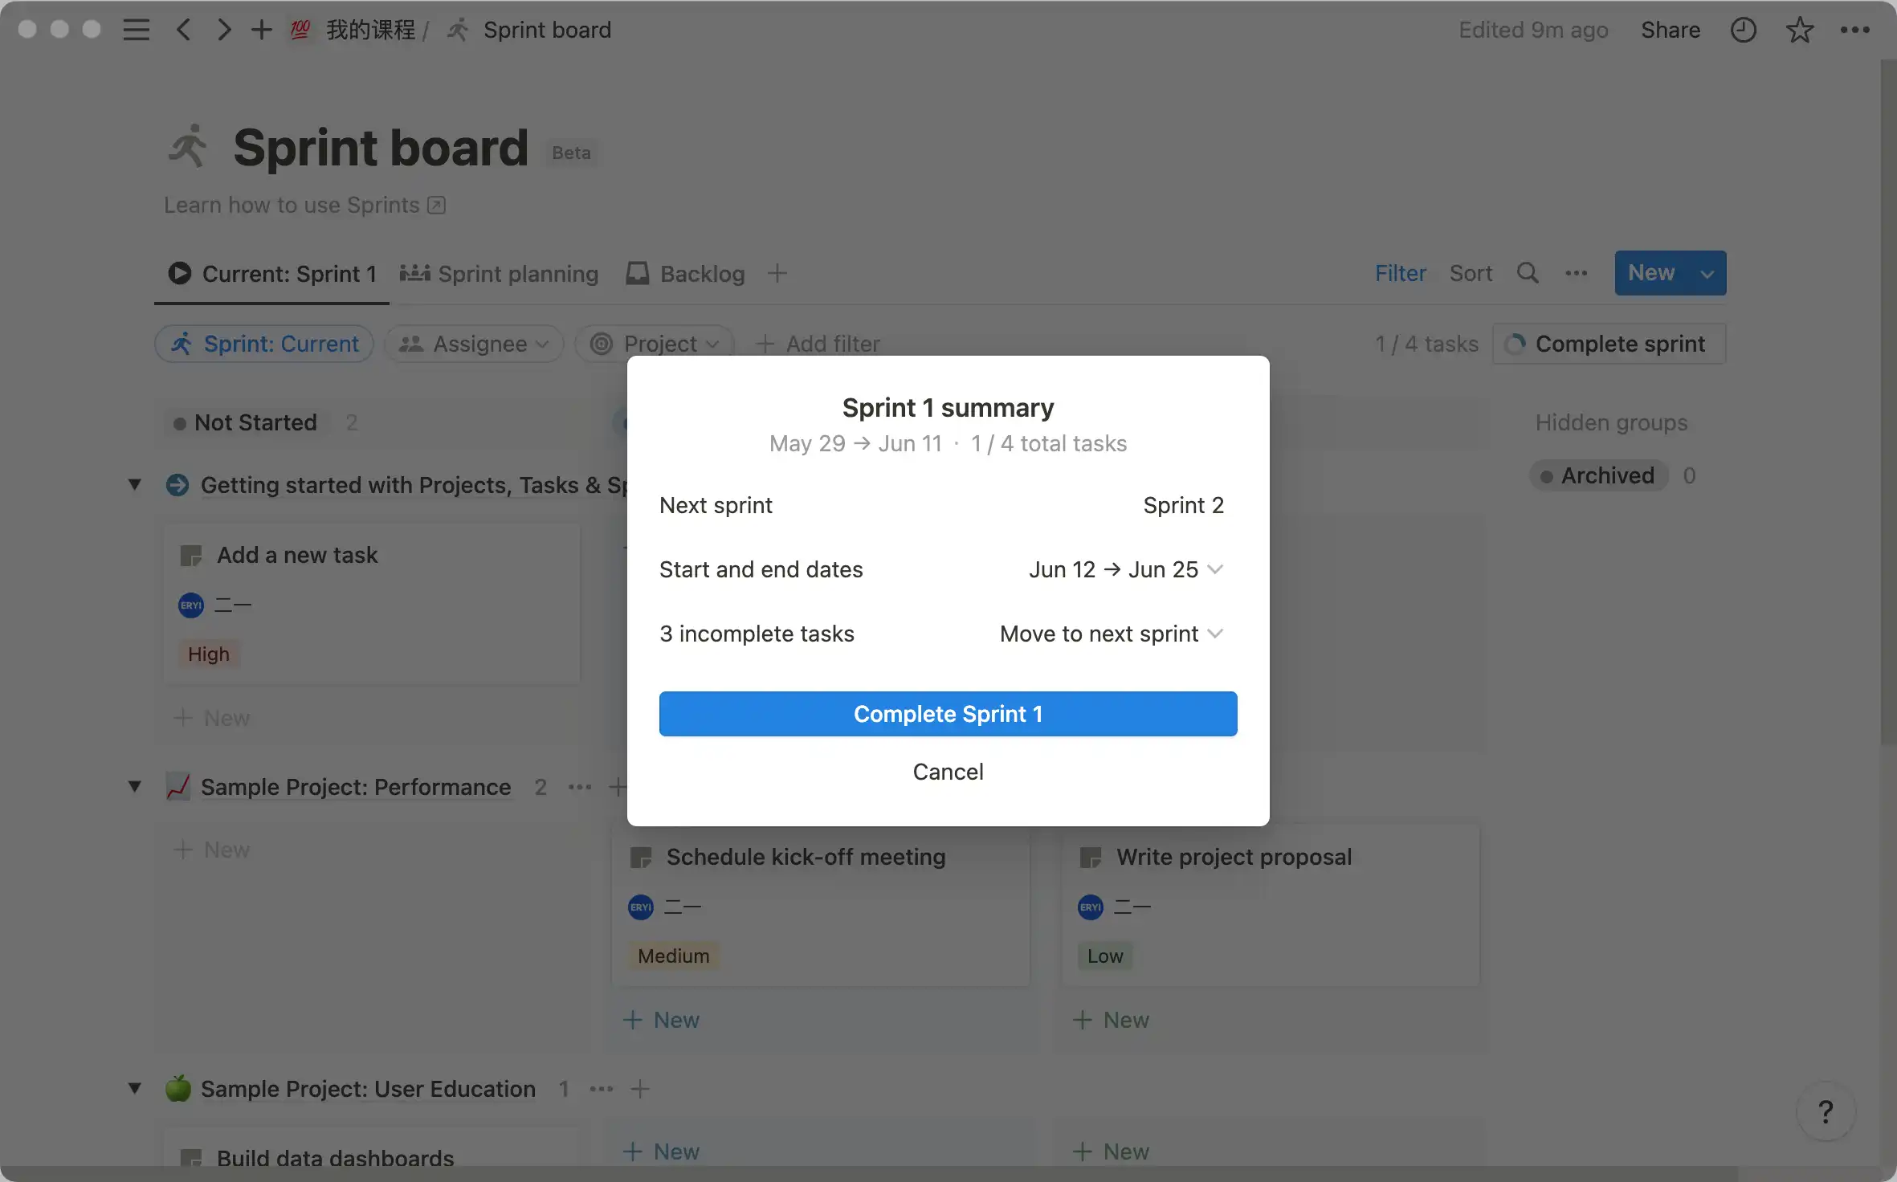The width and height of the screenshot is (1897, 1182).
Task: Star this page as favorite
Action: [x=1799, y=31]
